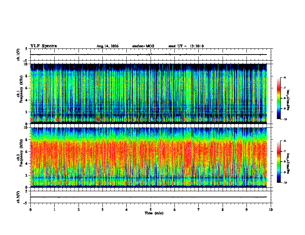
Task: Click the ch.3 waveform "5" volt tick
Action: tap(27, 191)
